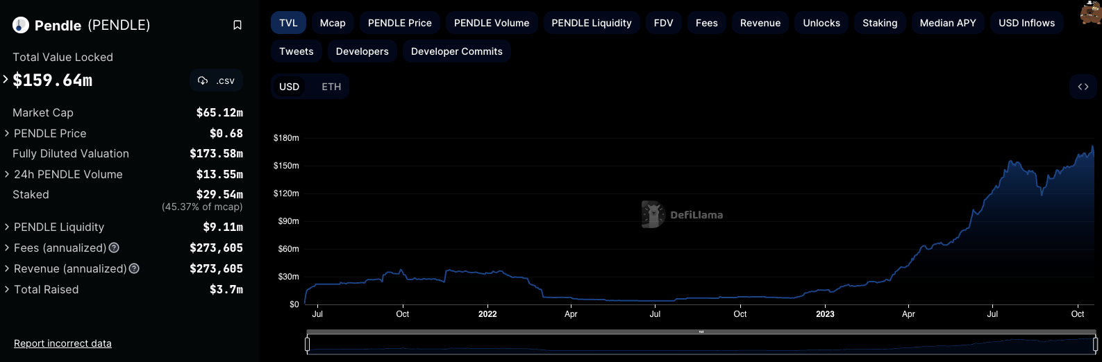Screen dimensions: 1102x362
Task: Toggle the PENDLE Volume chart metric
Action: (492, 23)
